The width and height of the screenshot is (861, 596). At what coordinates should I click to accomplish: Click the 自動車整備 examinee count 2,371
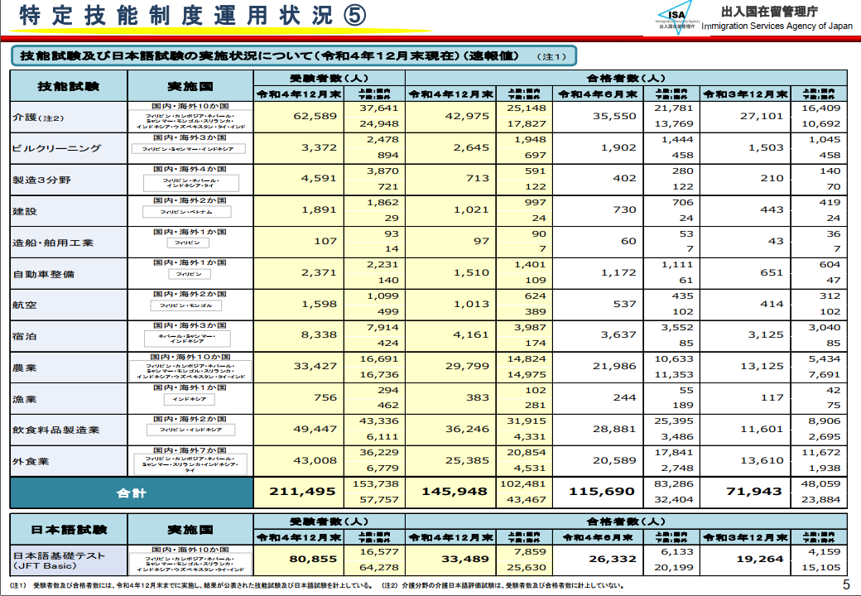(x=319, y=272)
